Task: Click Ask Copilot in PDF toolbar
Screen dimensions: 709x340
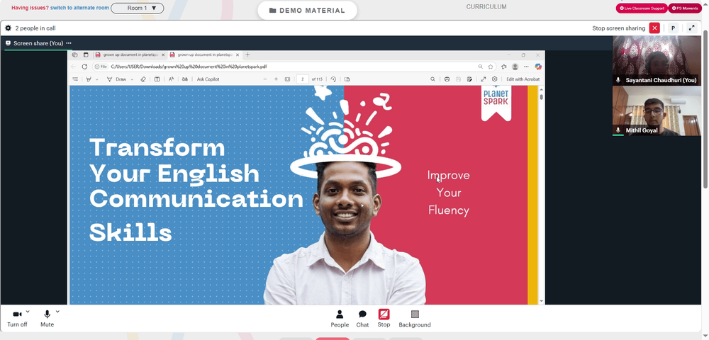Action: 208,79
